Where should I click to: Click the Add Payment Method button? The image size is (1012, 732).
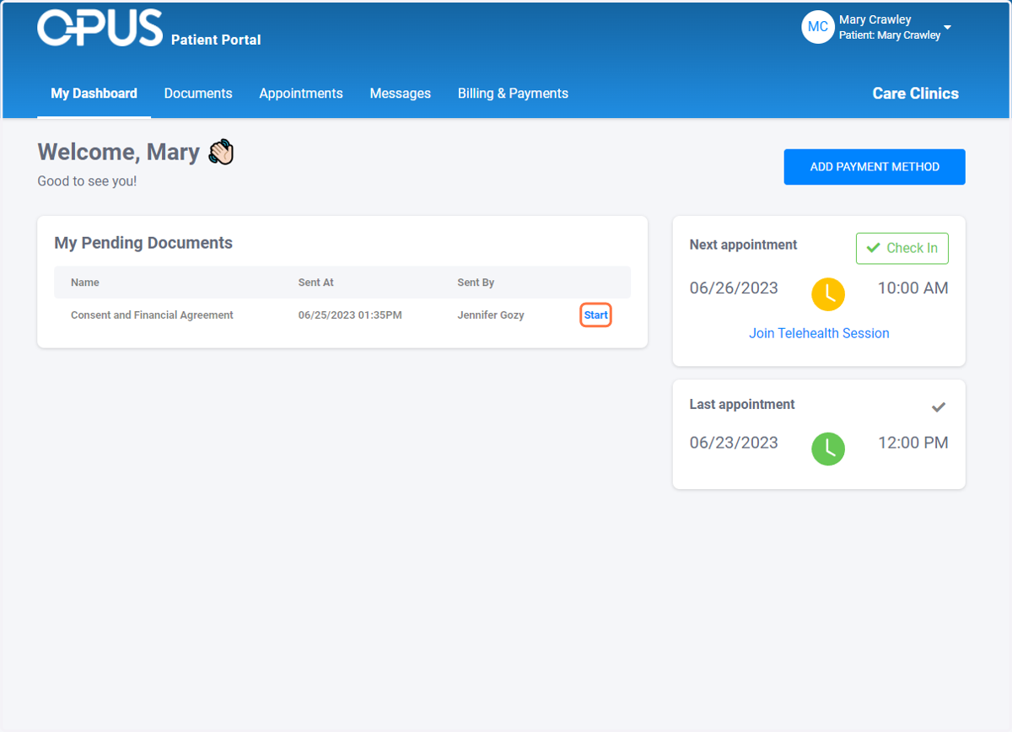pyautogui.click(x=875, y=167)
